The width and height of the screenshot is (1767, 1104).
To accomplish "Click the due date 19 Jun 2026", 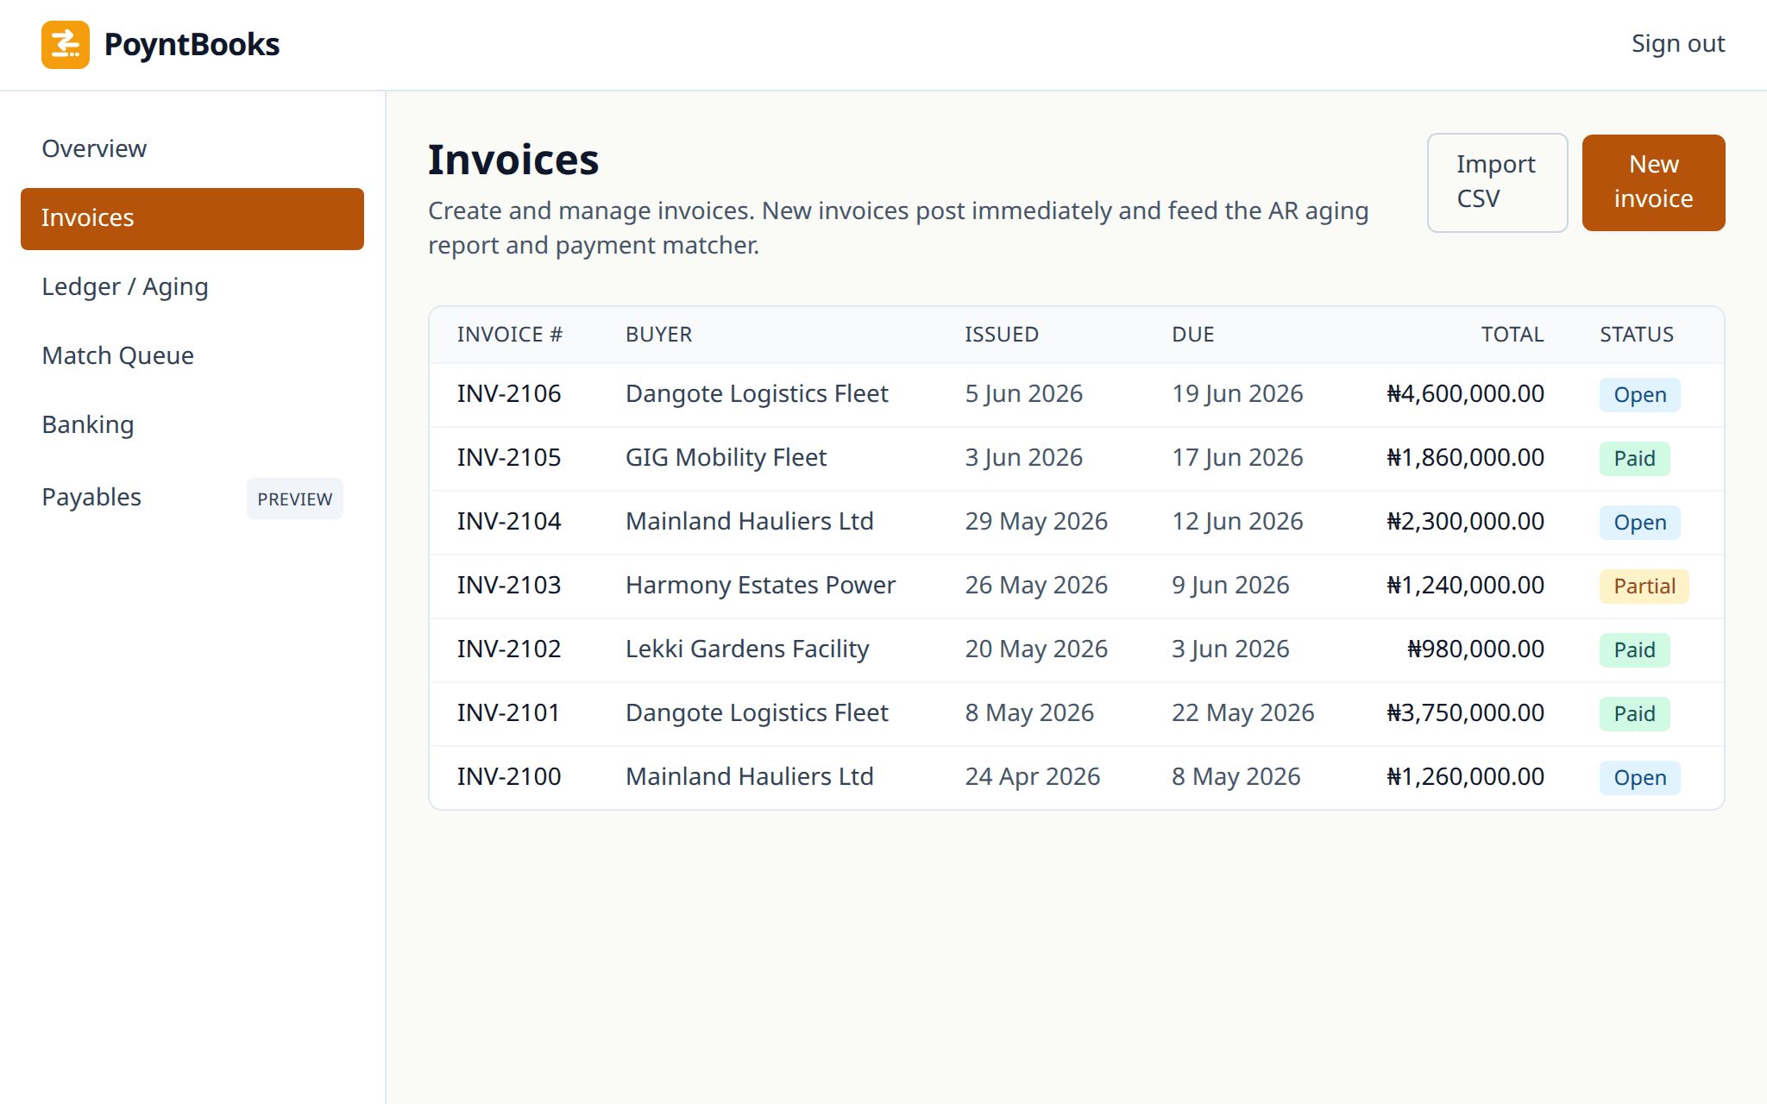I will [1237, 394].
